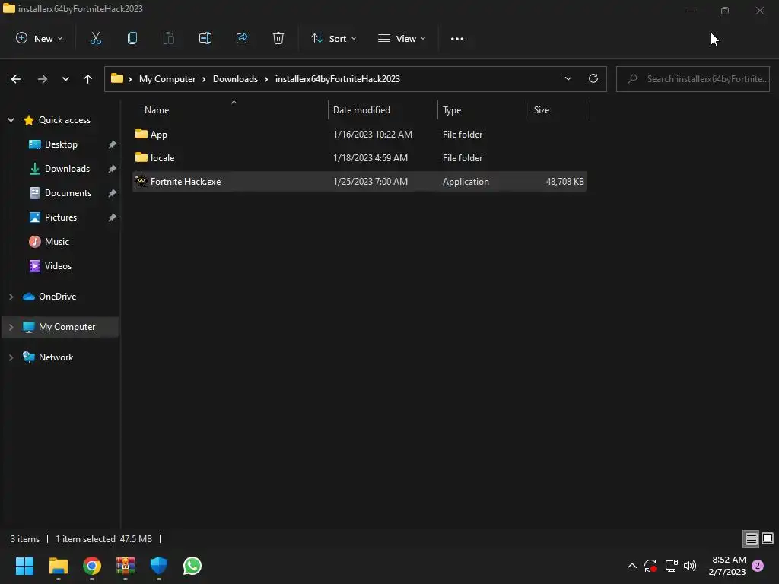Open File Explorer on the taskbar
Screen dimensions: 779x584
[58, 566]
